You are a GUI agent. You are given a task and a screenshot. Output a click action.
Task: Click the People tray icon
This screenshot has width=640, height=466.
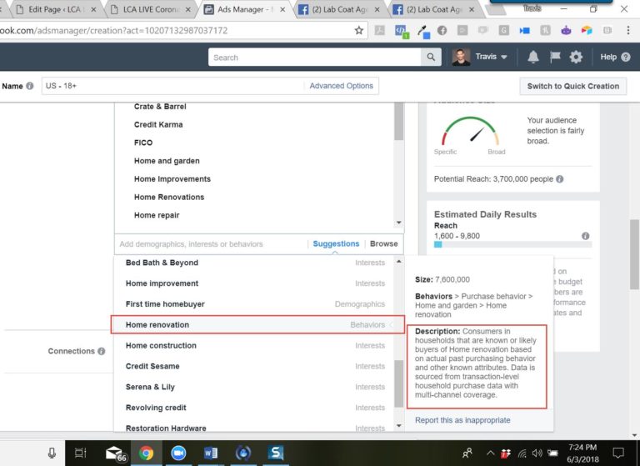(467, 453)
